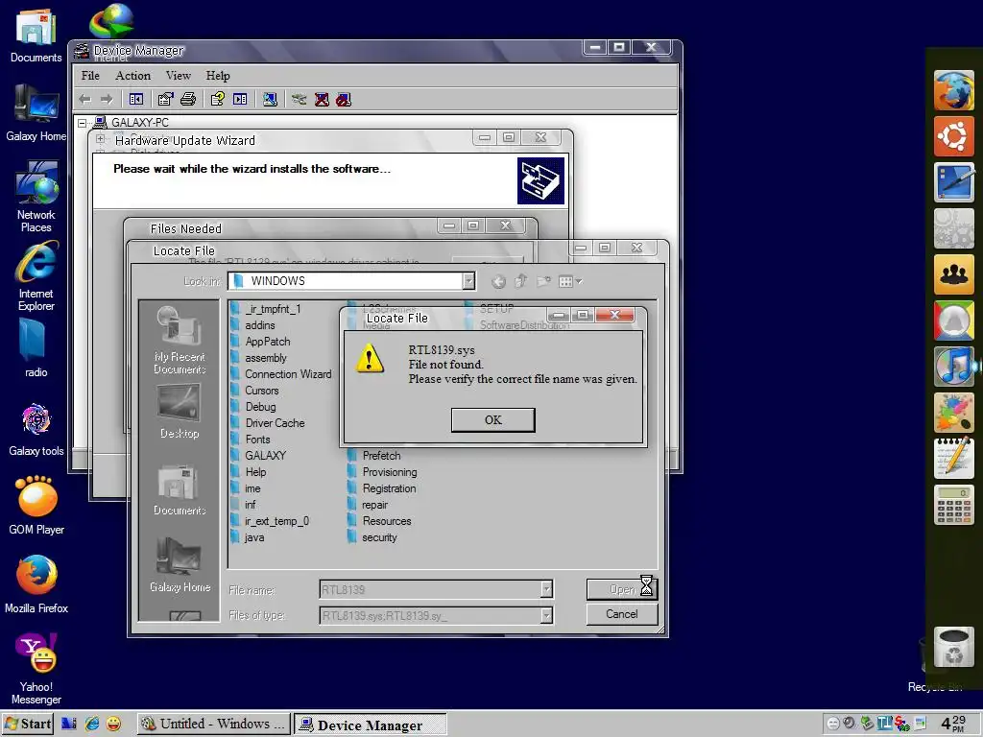The image size is (983, 737).
Task: Click the Open button in Locate File
Action: point(621,589)
